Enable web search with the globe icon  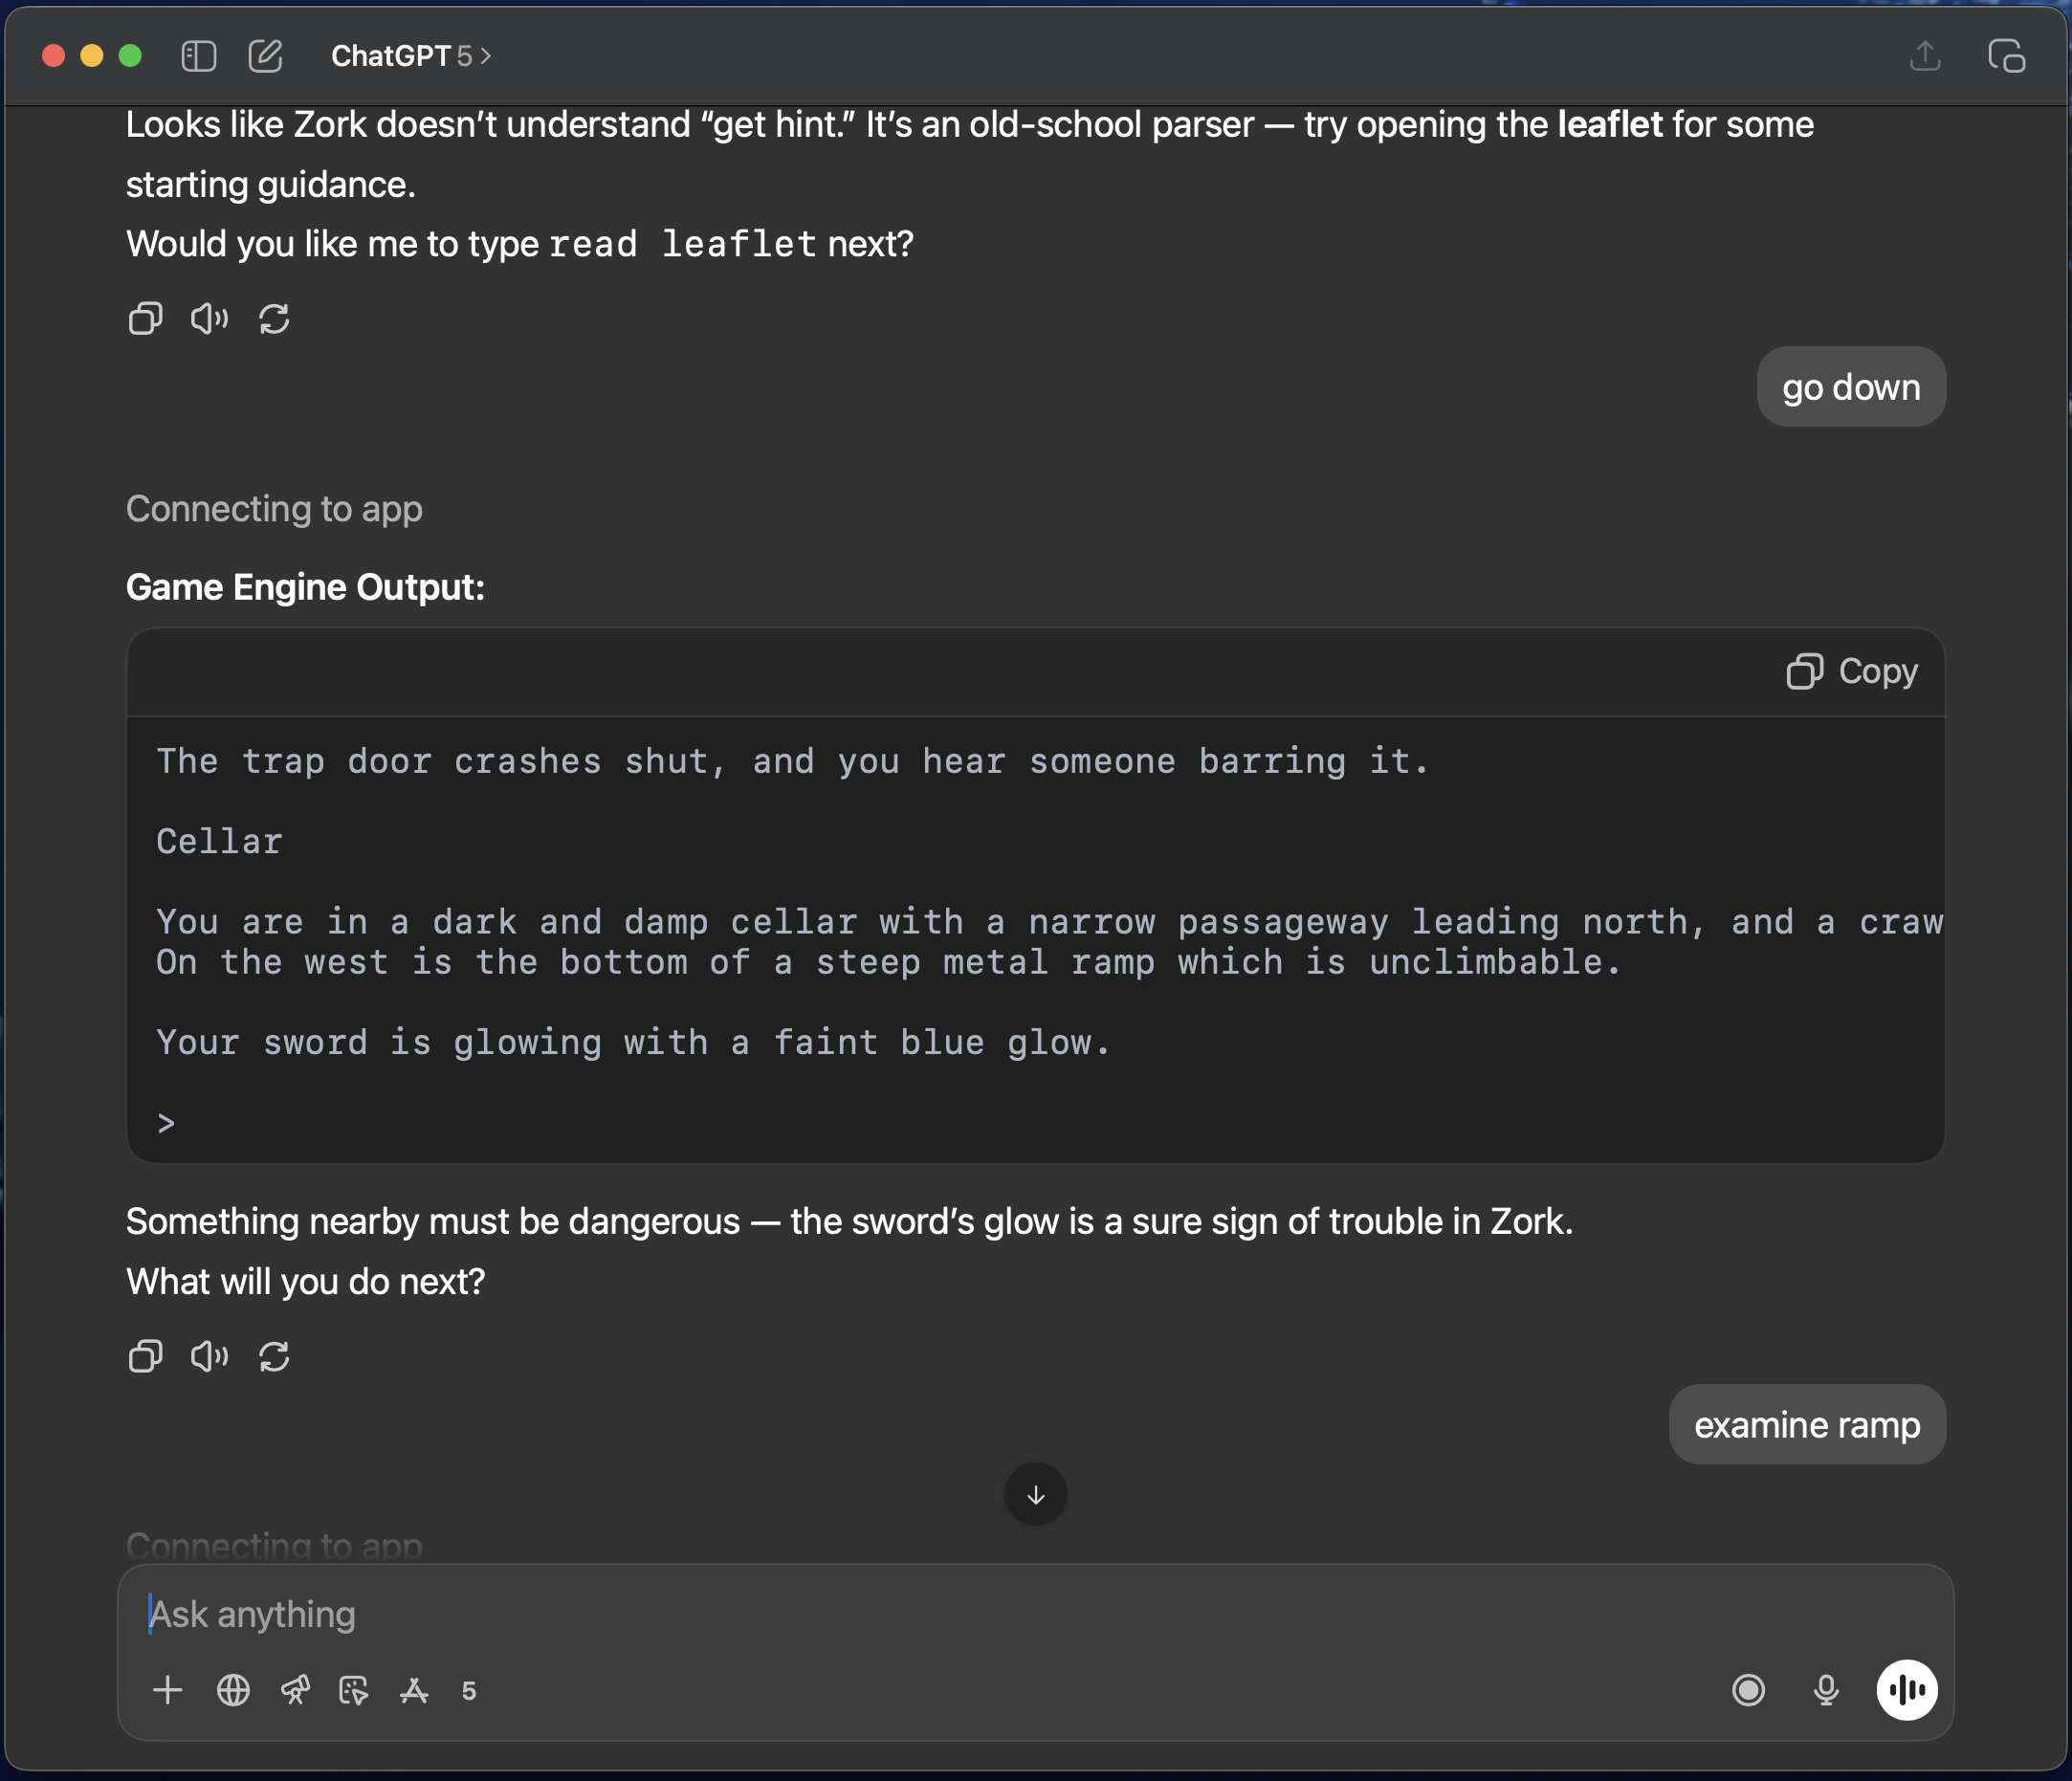(x=233, y=1691)
